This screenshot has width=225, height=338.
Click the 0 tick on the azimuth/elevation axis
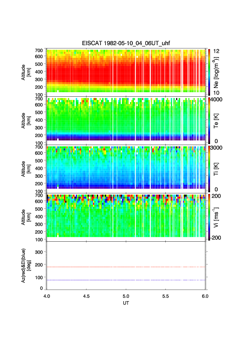click(x=41, y=288)
